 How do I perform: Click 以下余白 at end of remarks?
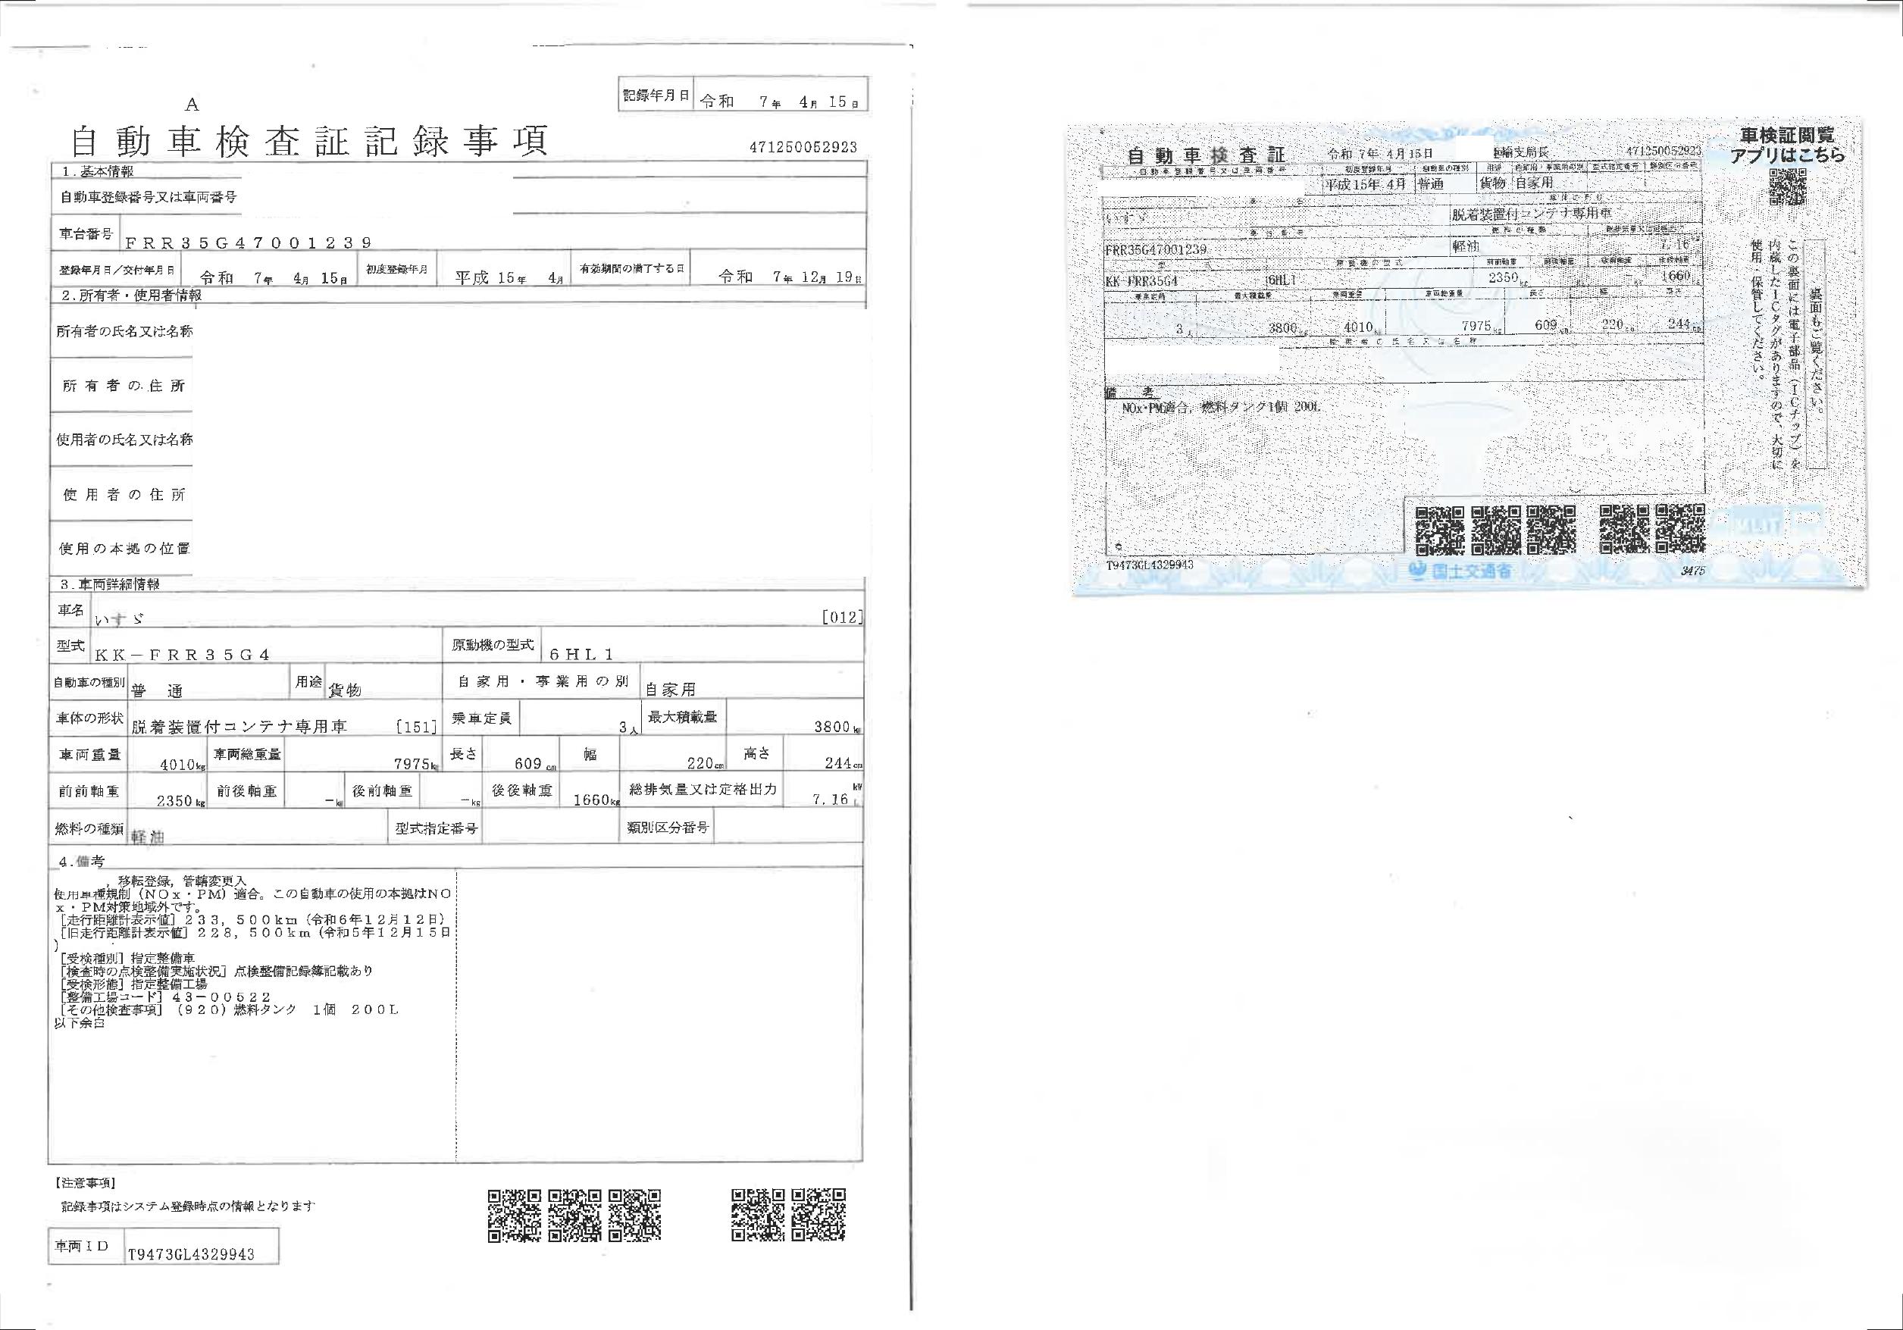pyautogui.click(x=80, y=1022)
